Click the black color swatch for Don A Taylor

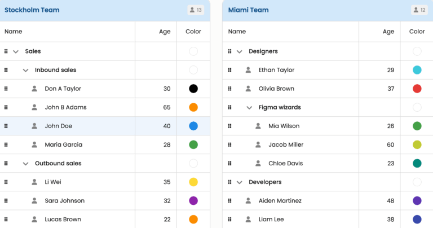193,89
